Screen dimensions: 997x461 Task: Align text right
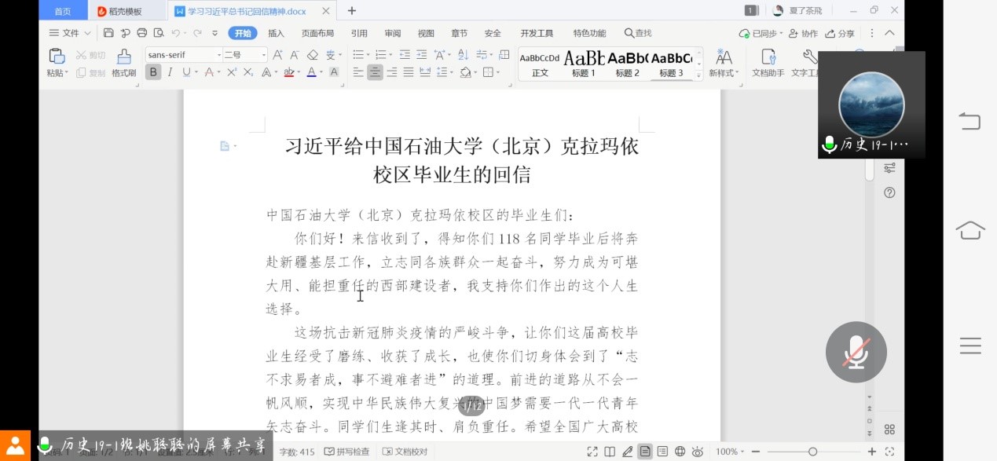pyautogui.click(x=392, y=72)
